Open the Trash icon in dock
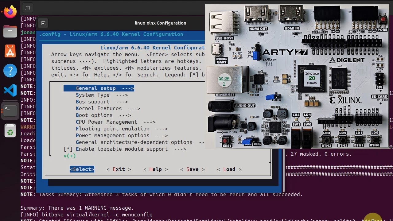 click(10, 130)
